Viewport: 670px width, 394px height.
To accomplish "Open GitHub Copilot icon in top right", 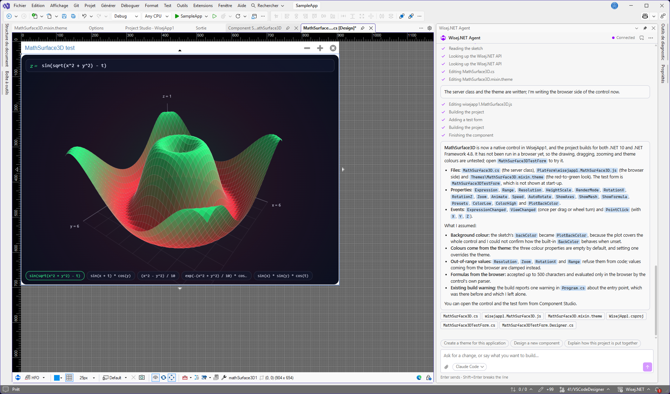I will point(645,16).
